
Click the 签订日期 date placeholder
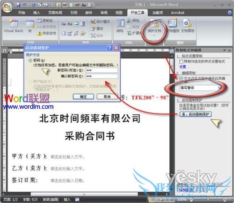[67, 181]
